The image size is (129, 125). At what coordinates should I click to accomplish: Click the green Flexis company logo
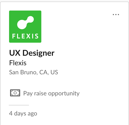[25, 27]
